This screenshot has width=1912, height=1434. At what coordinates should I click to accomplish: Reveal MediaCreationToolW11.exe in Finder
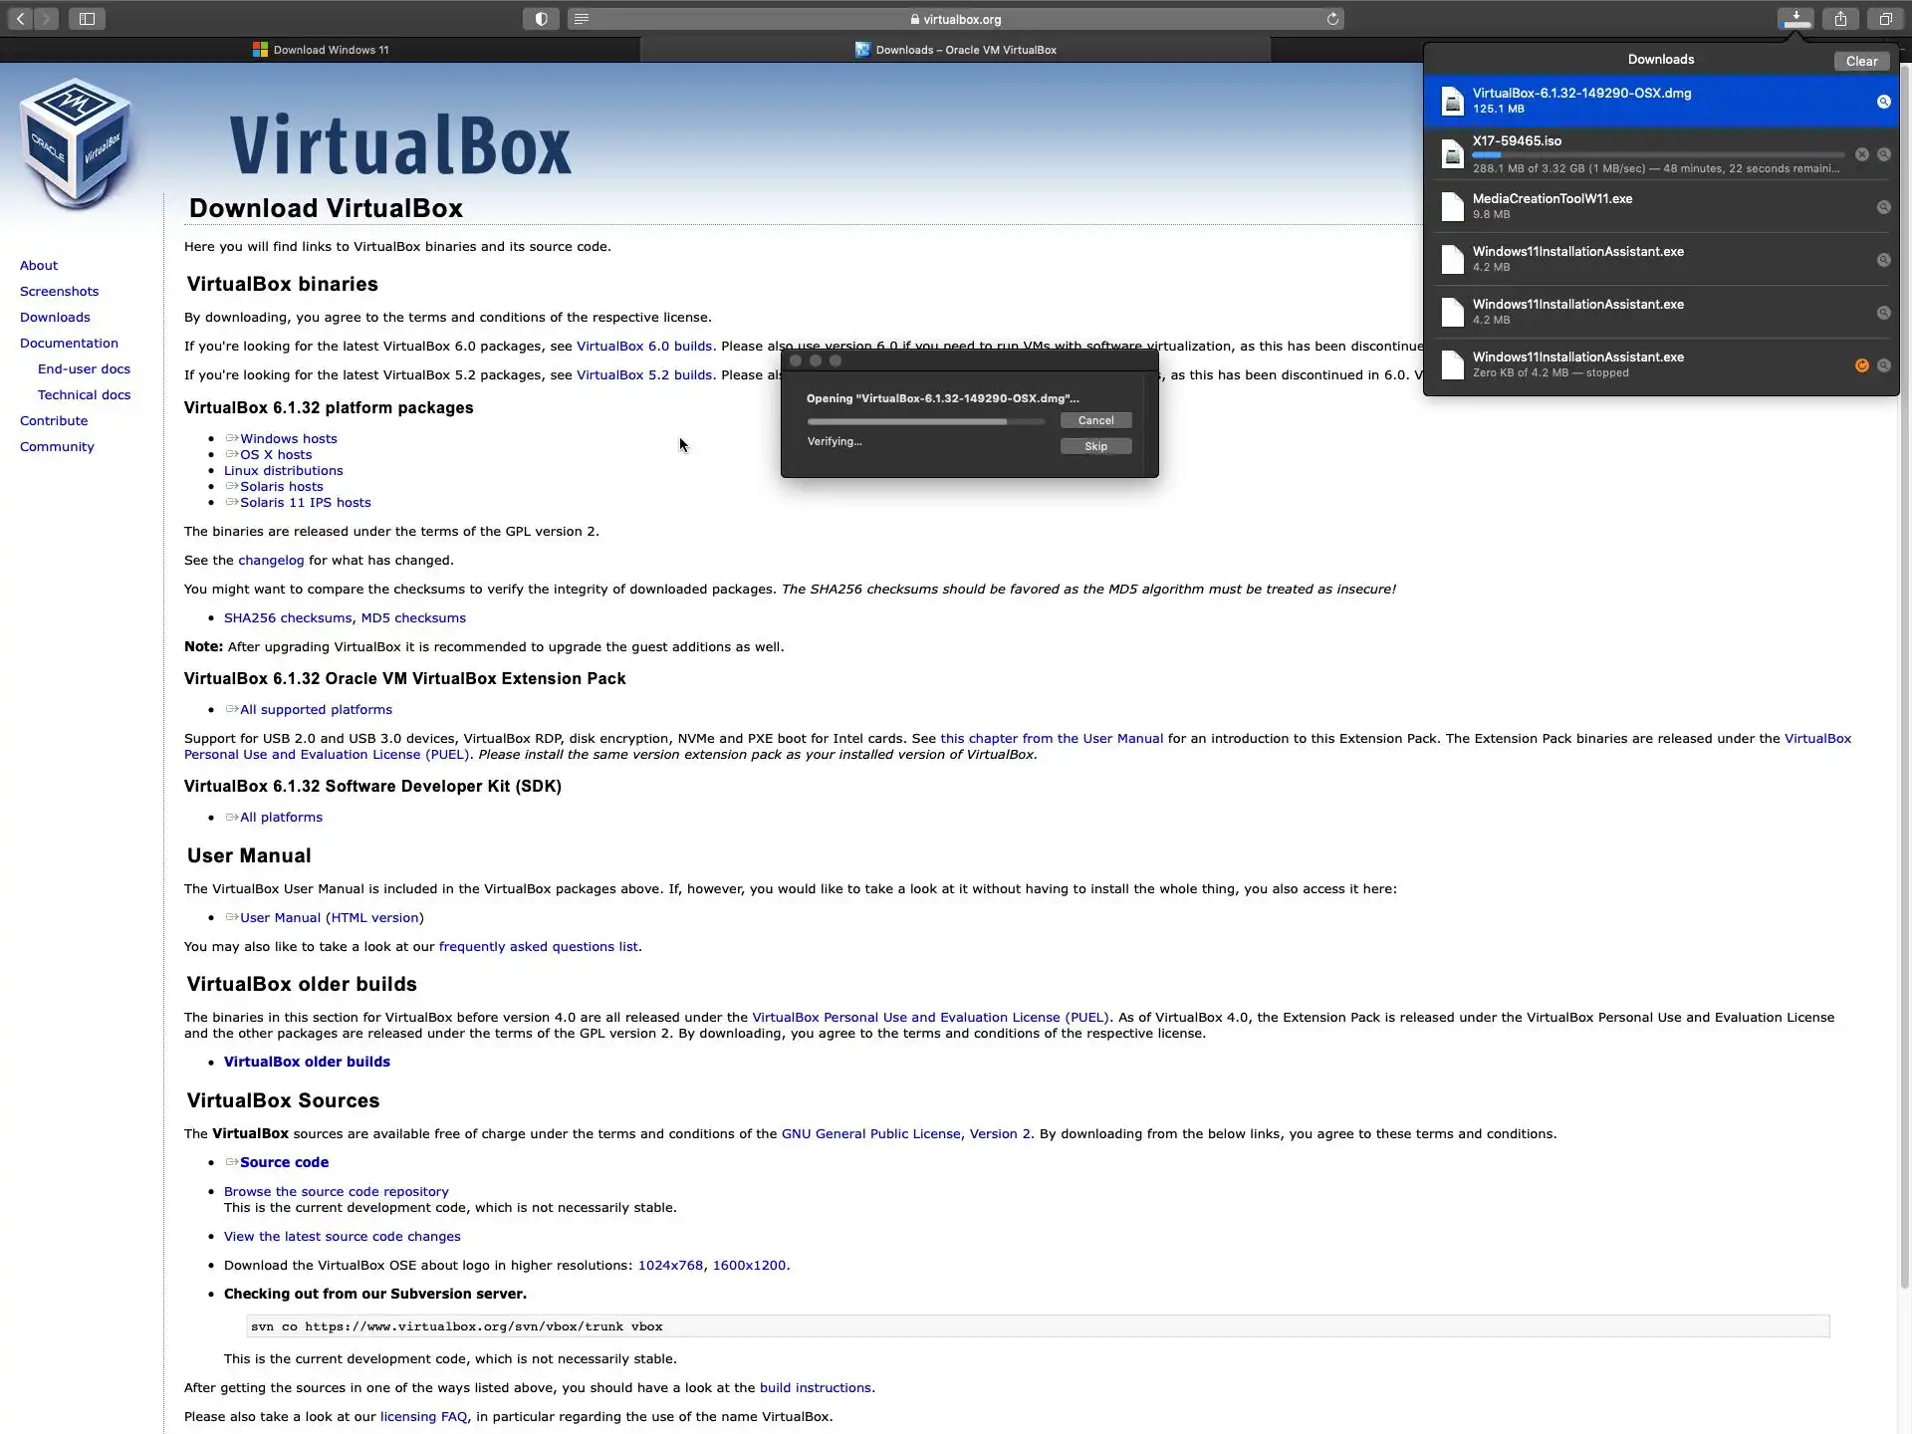[1883, 207]
